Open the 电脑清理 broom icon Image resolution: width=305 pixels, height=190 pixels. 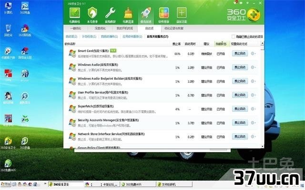click(x=128, y=15)
